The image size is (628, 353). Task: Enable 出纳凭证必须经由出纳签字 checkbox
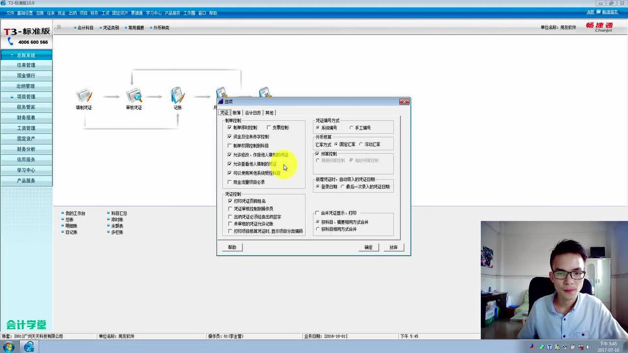coord(230,216)
